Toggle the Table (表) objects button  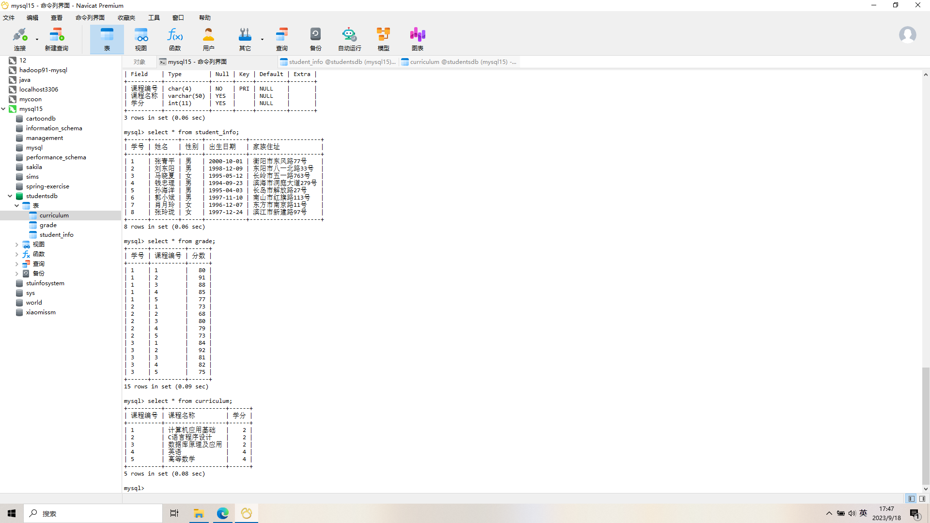click(107, 39)
